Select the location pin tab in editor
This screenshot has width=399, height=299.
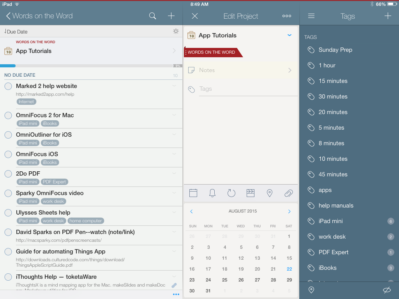click(x=269, y=193)
